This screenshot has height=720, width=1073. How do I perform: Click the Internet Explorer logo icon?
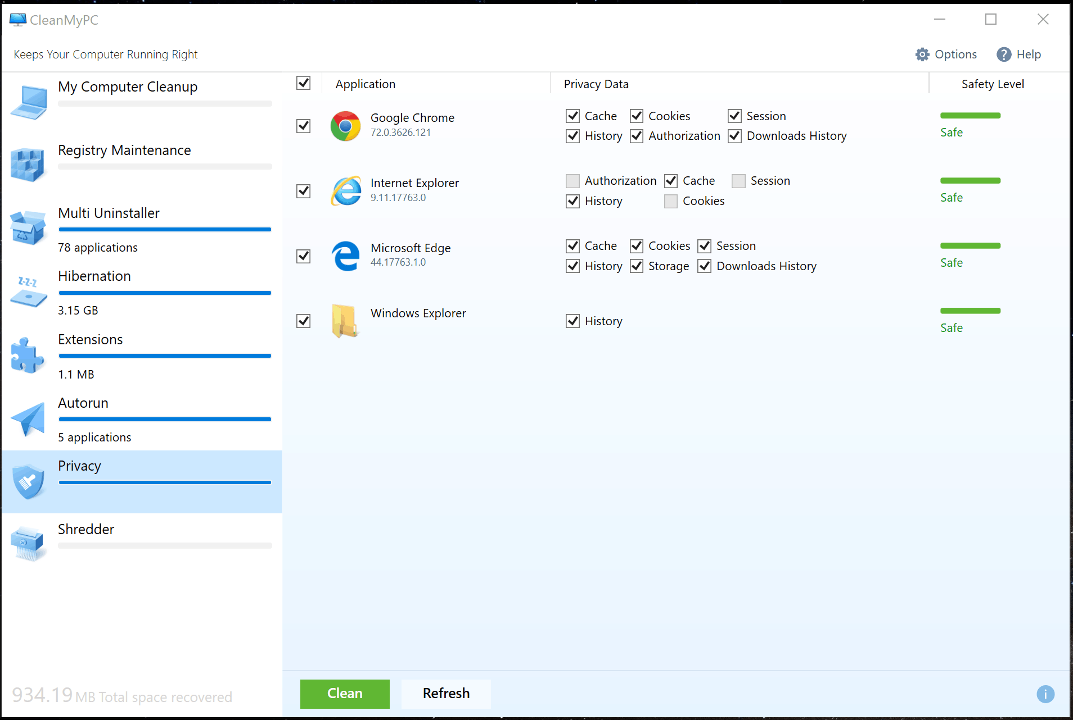pyautogui.click(x=345, y=191)
